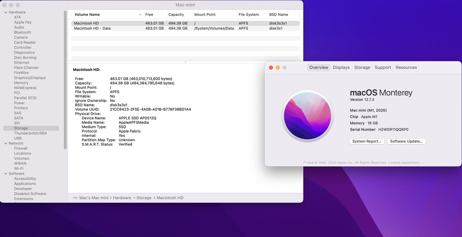The width and height of the screenshot is (462, 237).
Task: Select Apple Pay in the sidebar
Action: coord(23,22)
